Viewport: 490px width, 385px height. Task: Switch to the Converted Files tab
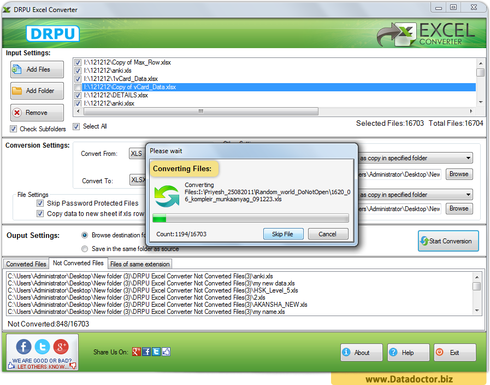pos(26,264)
